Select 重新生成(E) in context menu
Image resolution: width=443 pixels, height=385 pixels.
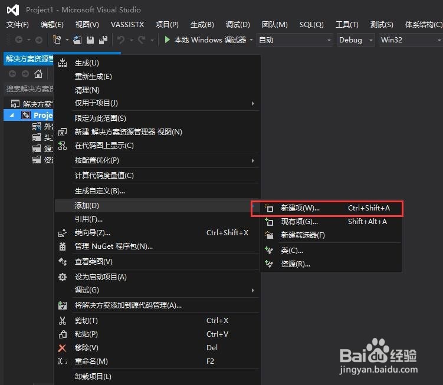157,77
